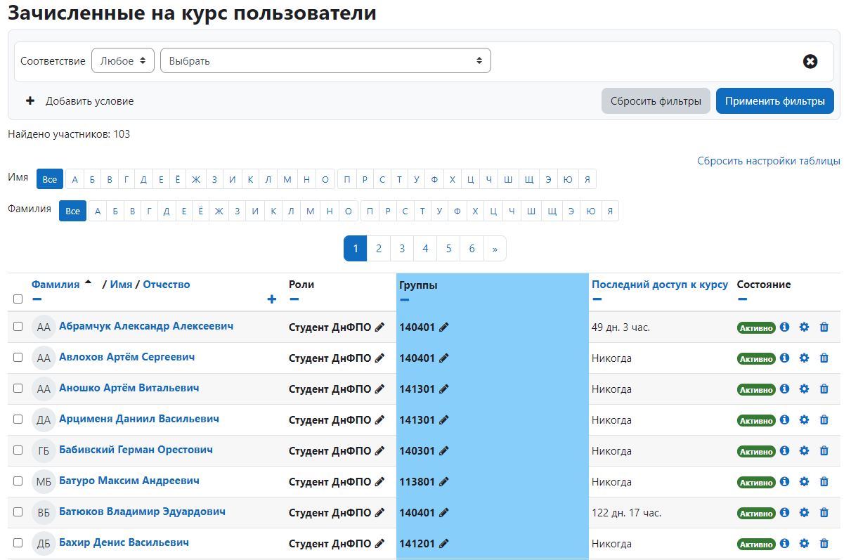The width and height of the screenshot is (851, 560).
Task: Click trash icon in Бахир Денис row
Action: tap(824, 544)
